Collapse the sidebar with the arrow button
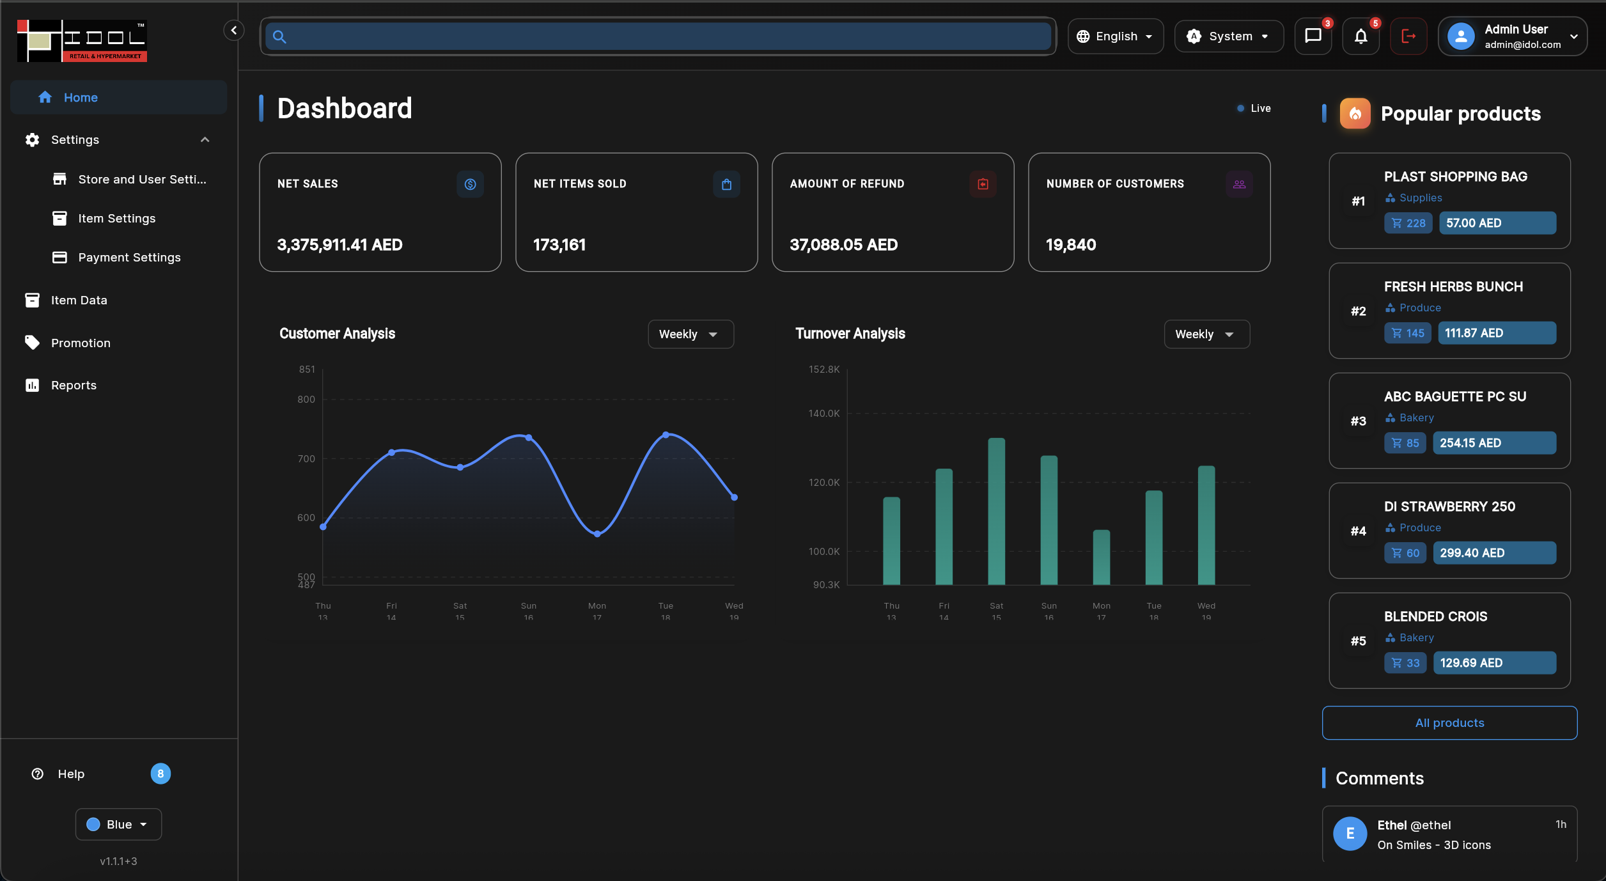 [234, 30]
